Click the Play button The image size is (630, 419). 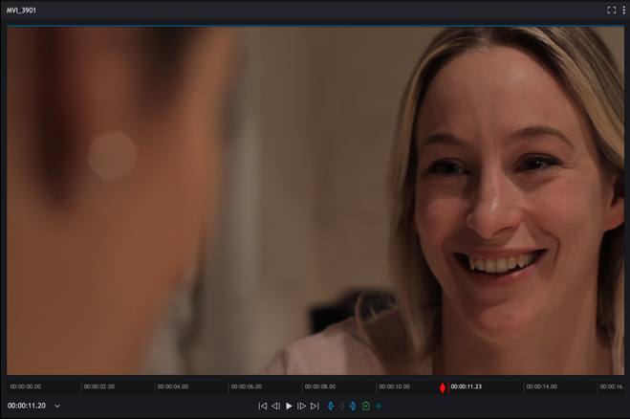(289, 407)
